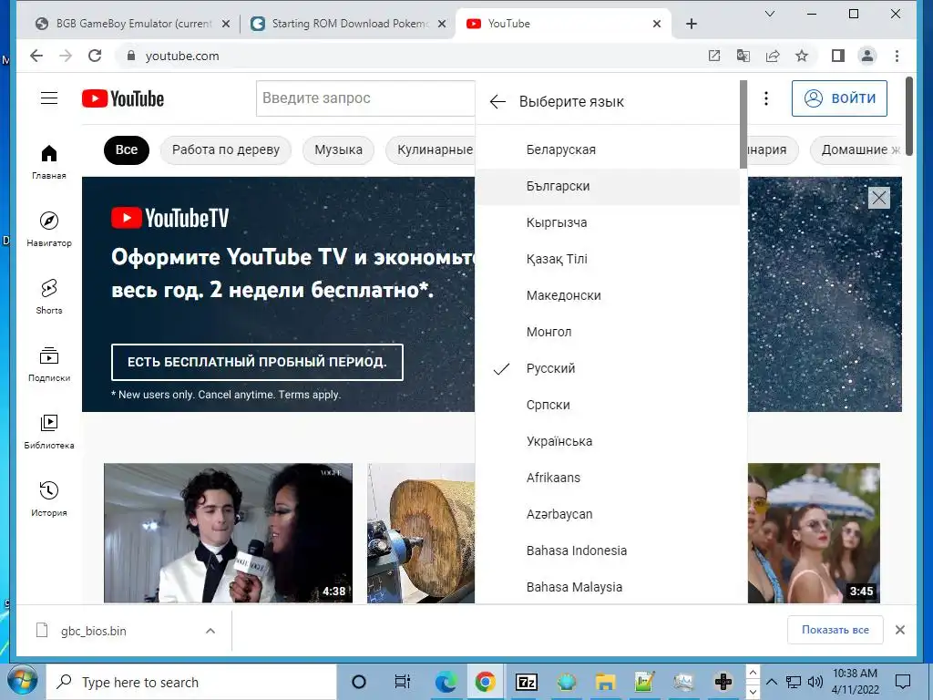Select Bahasa Malaysia language
The height and width of the screenshot is (700, 933).
608,587
